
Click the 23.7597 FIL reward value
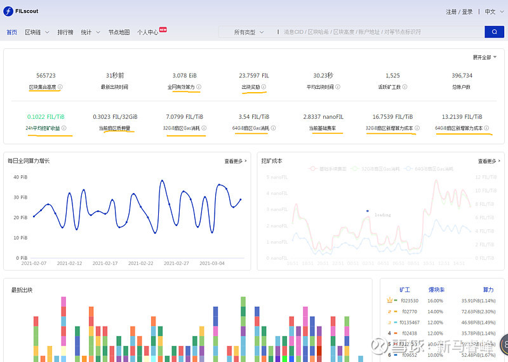point(253,76)
